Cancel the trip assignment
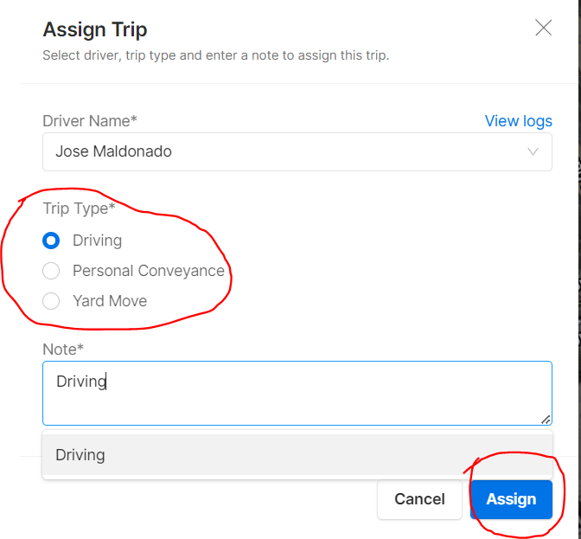Image resolution: width=581 pixels, height=539 pixels. tap(419, 499)
